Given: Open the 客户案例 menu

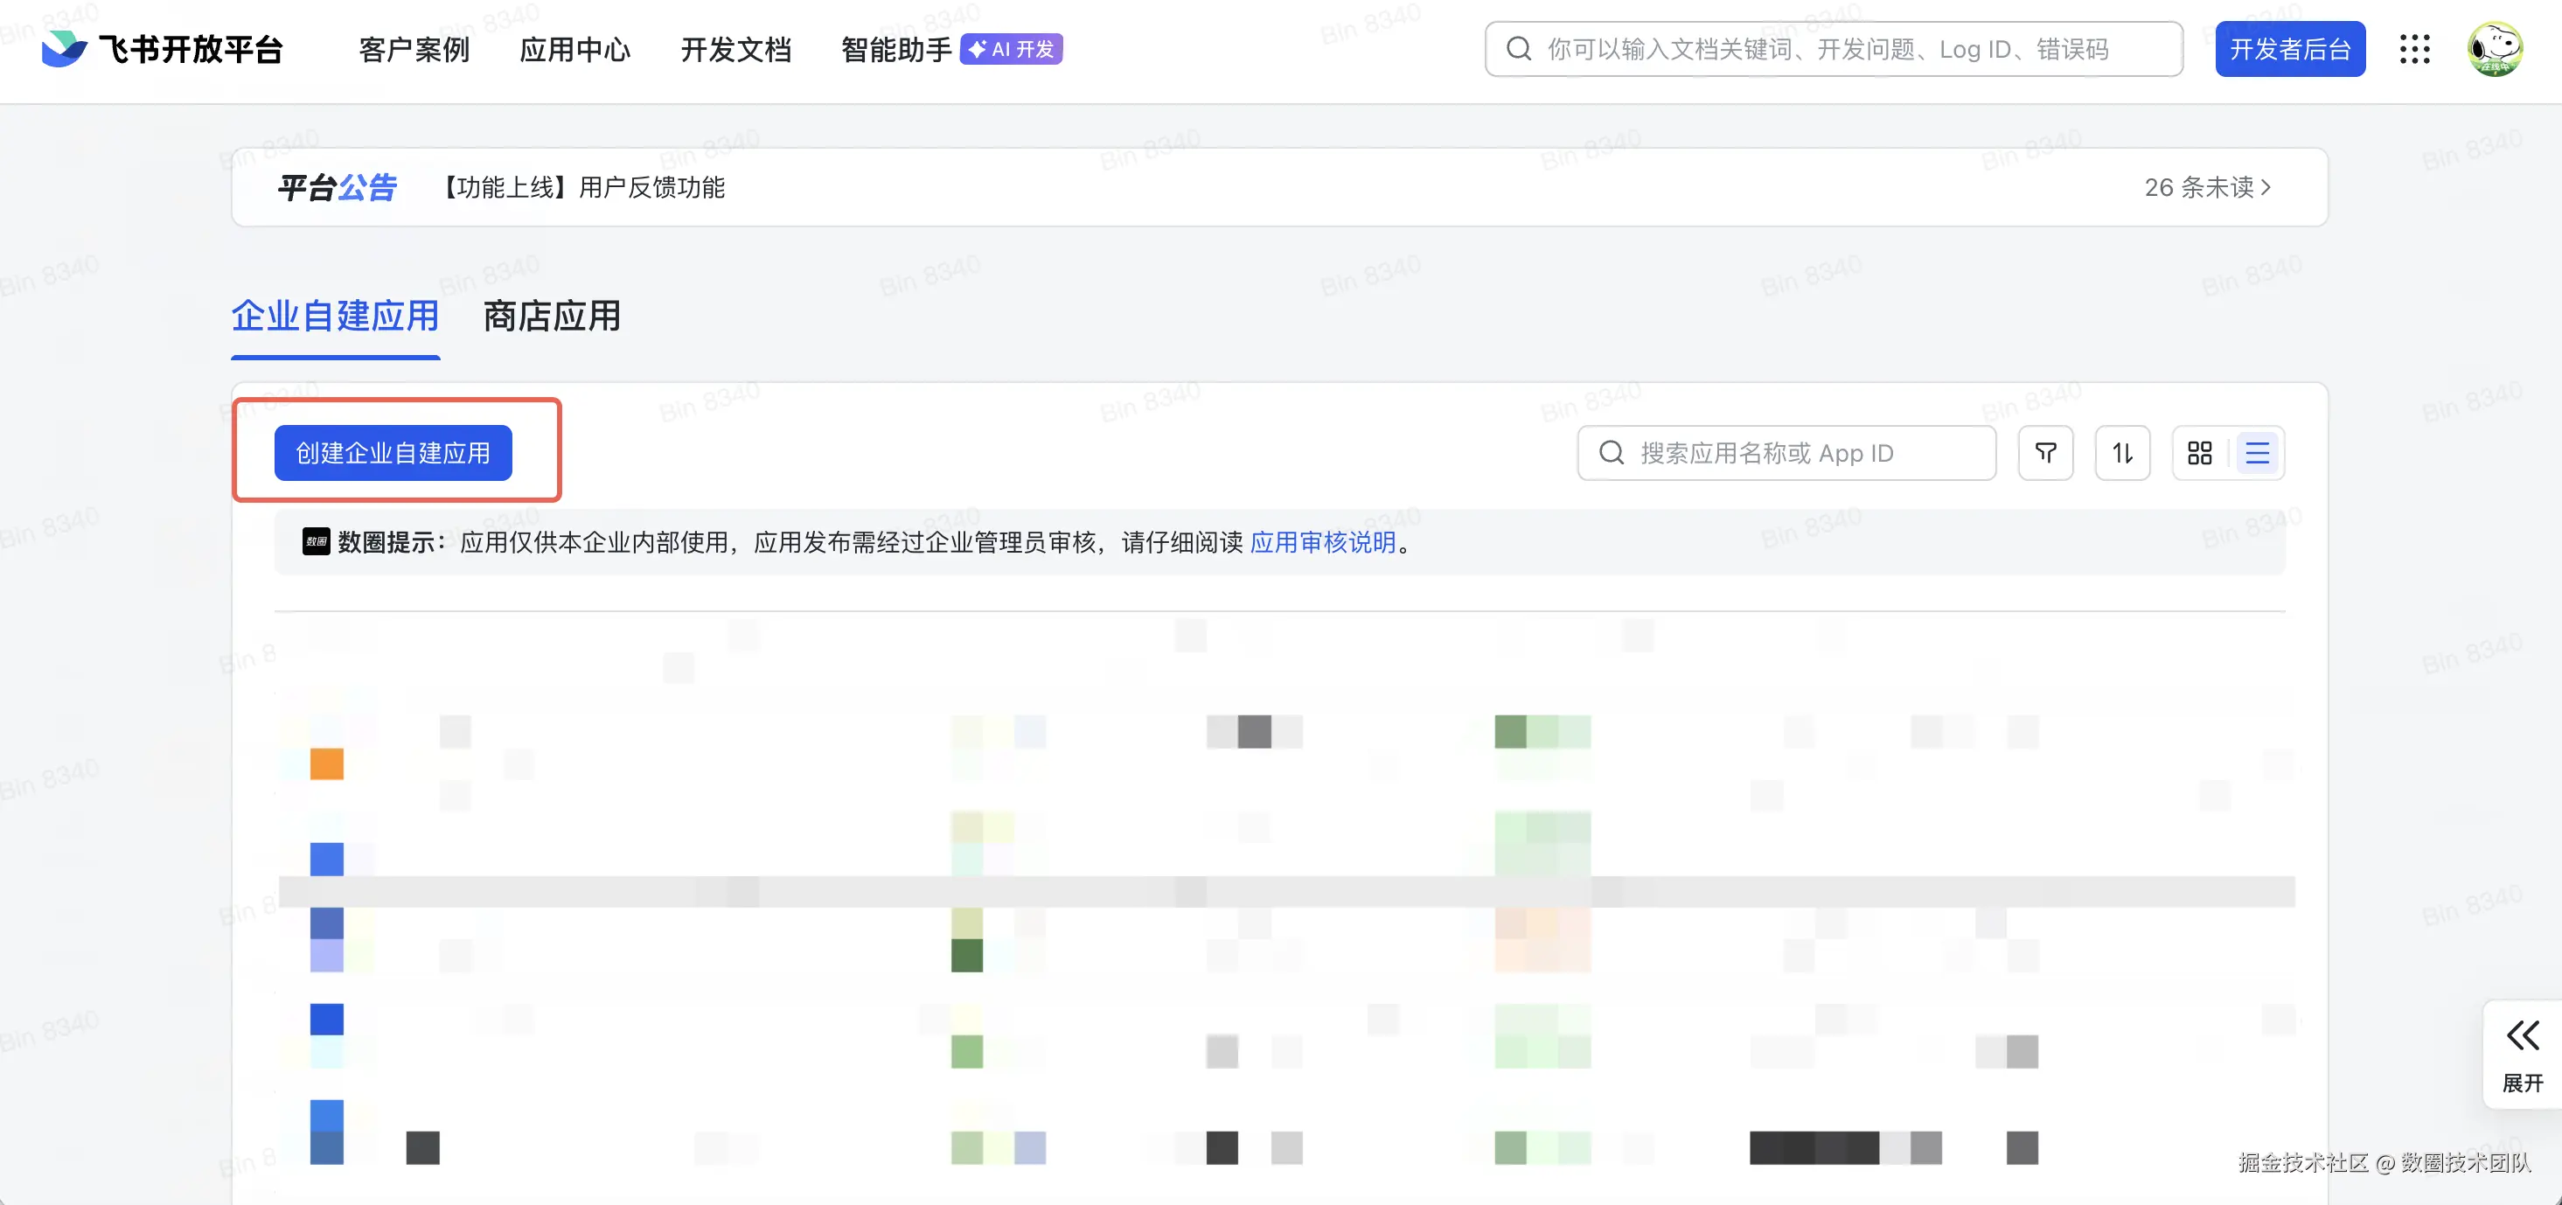Looking at the screenshot, I should click(x=414, y=49).
